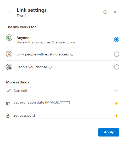
Task: Click the existing access person icon
Action: 9,54
